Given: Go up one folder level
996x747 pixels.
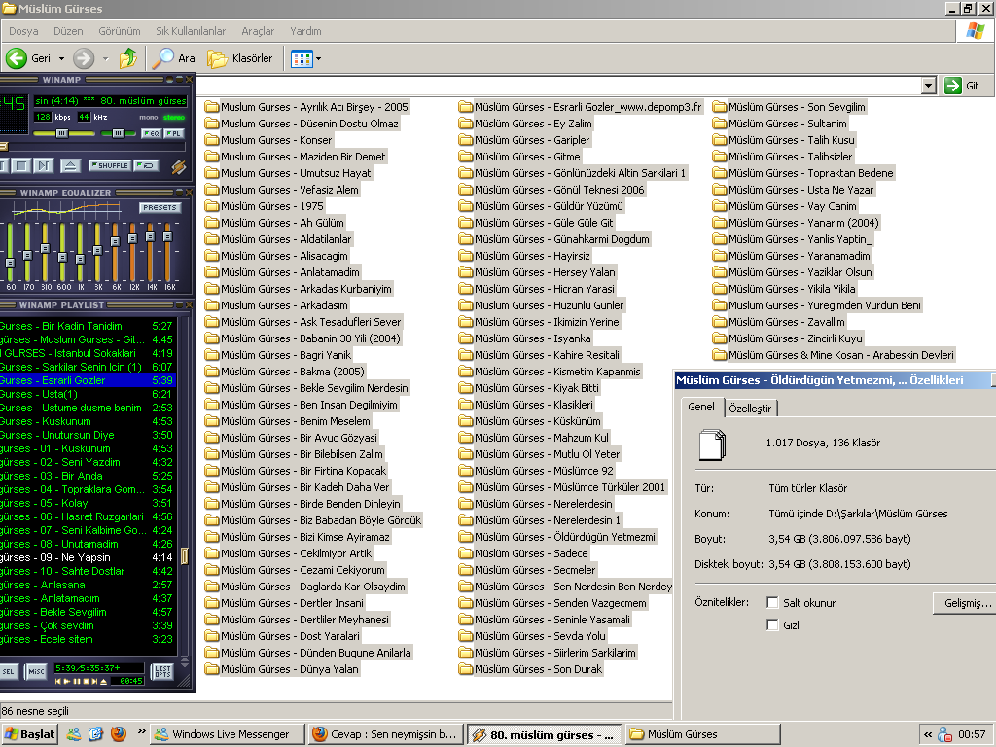Looking at the screenshot, I should point(128,58).
